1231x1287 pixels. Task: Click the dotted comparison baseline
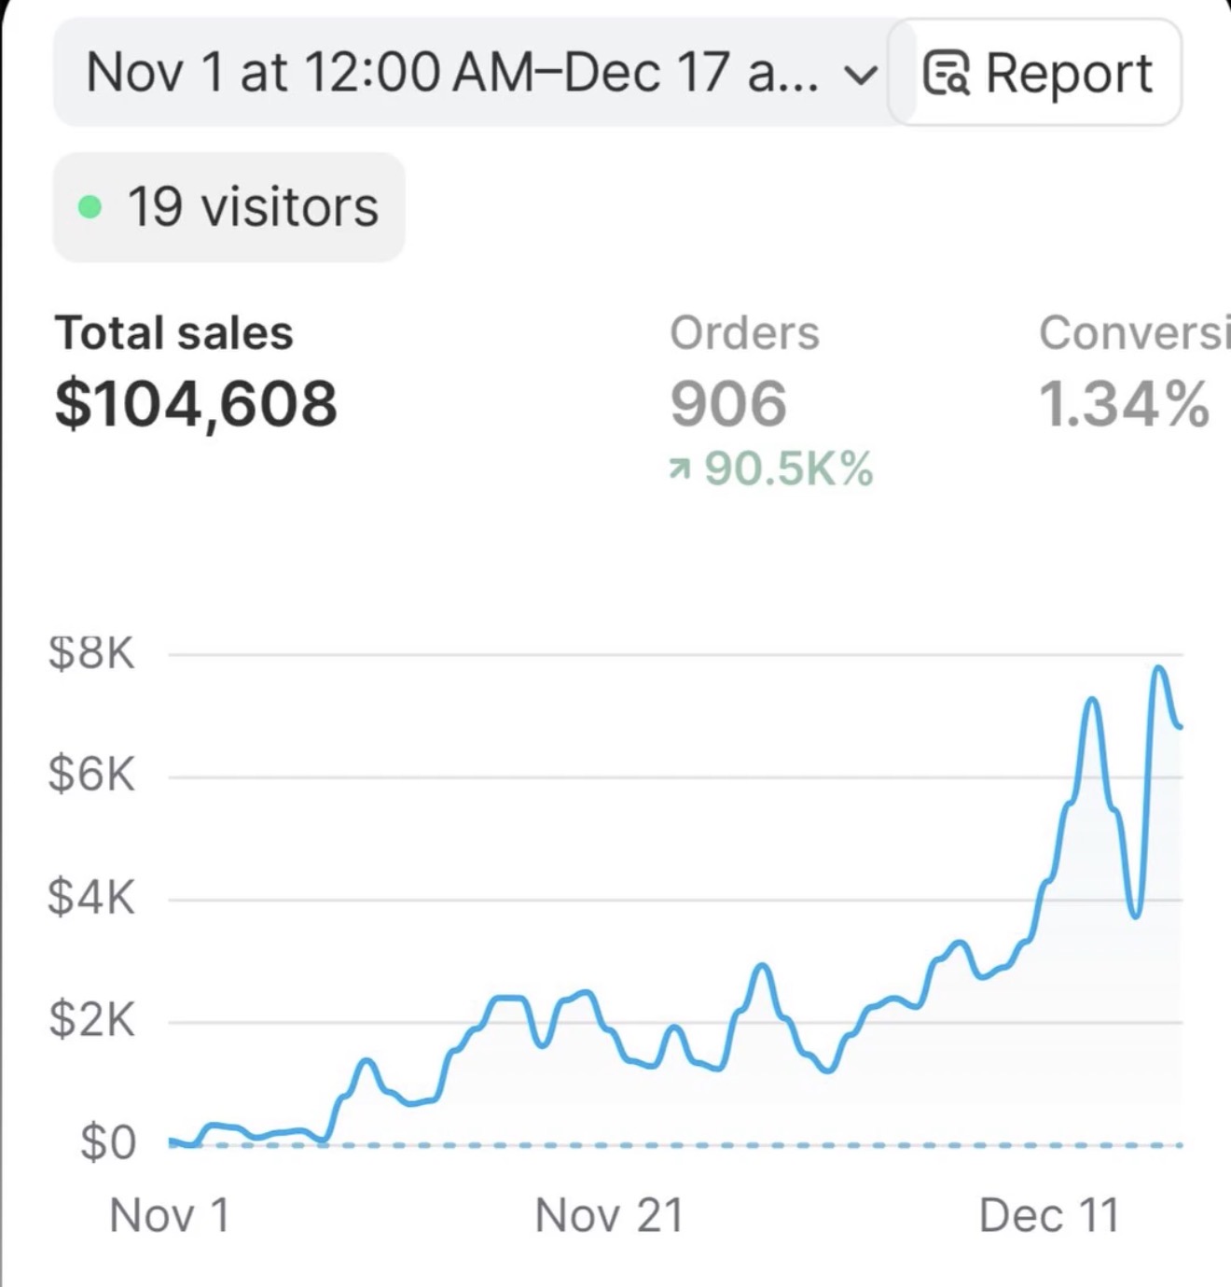click(676, 1145)
